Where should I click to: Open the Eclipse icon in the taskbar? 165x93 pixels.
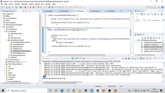[x=98, y=91]
